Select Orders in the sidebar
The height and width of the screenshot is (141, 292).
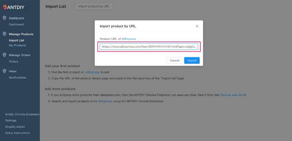(14, 61)
